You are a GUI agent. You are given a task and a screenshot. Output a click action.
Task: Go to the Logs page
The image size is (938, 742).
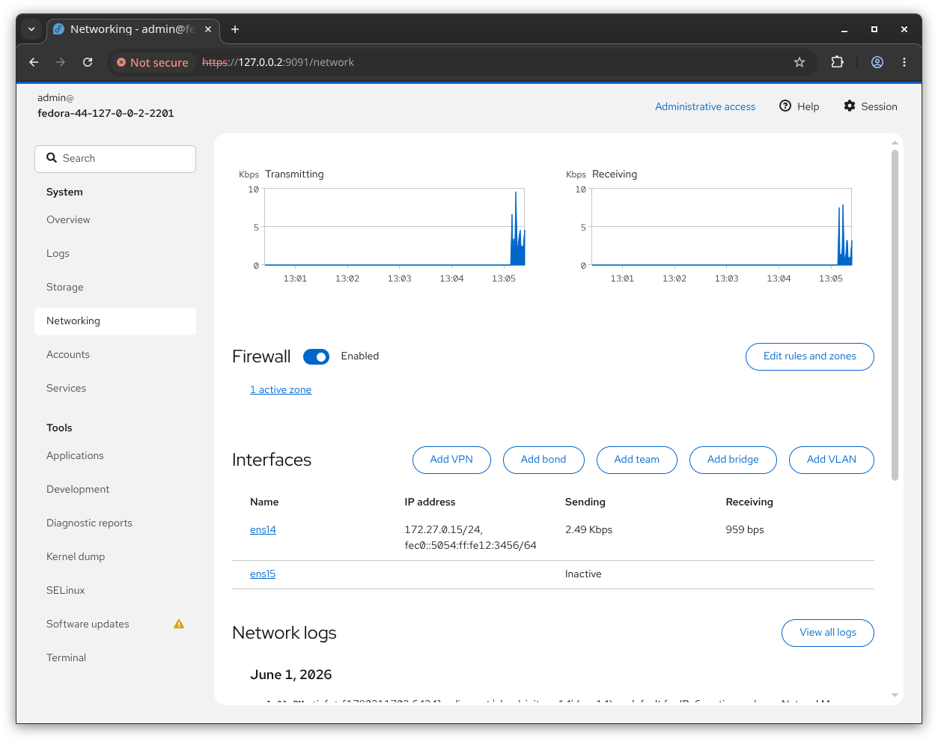pyautogui.click(x=115, y=253)
